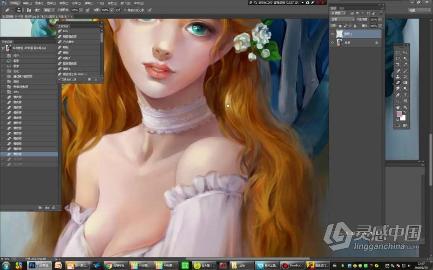Open the layer blend mode 正常 dropdown
This screenshot has height=270, width=433.
click(342, 20)
